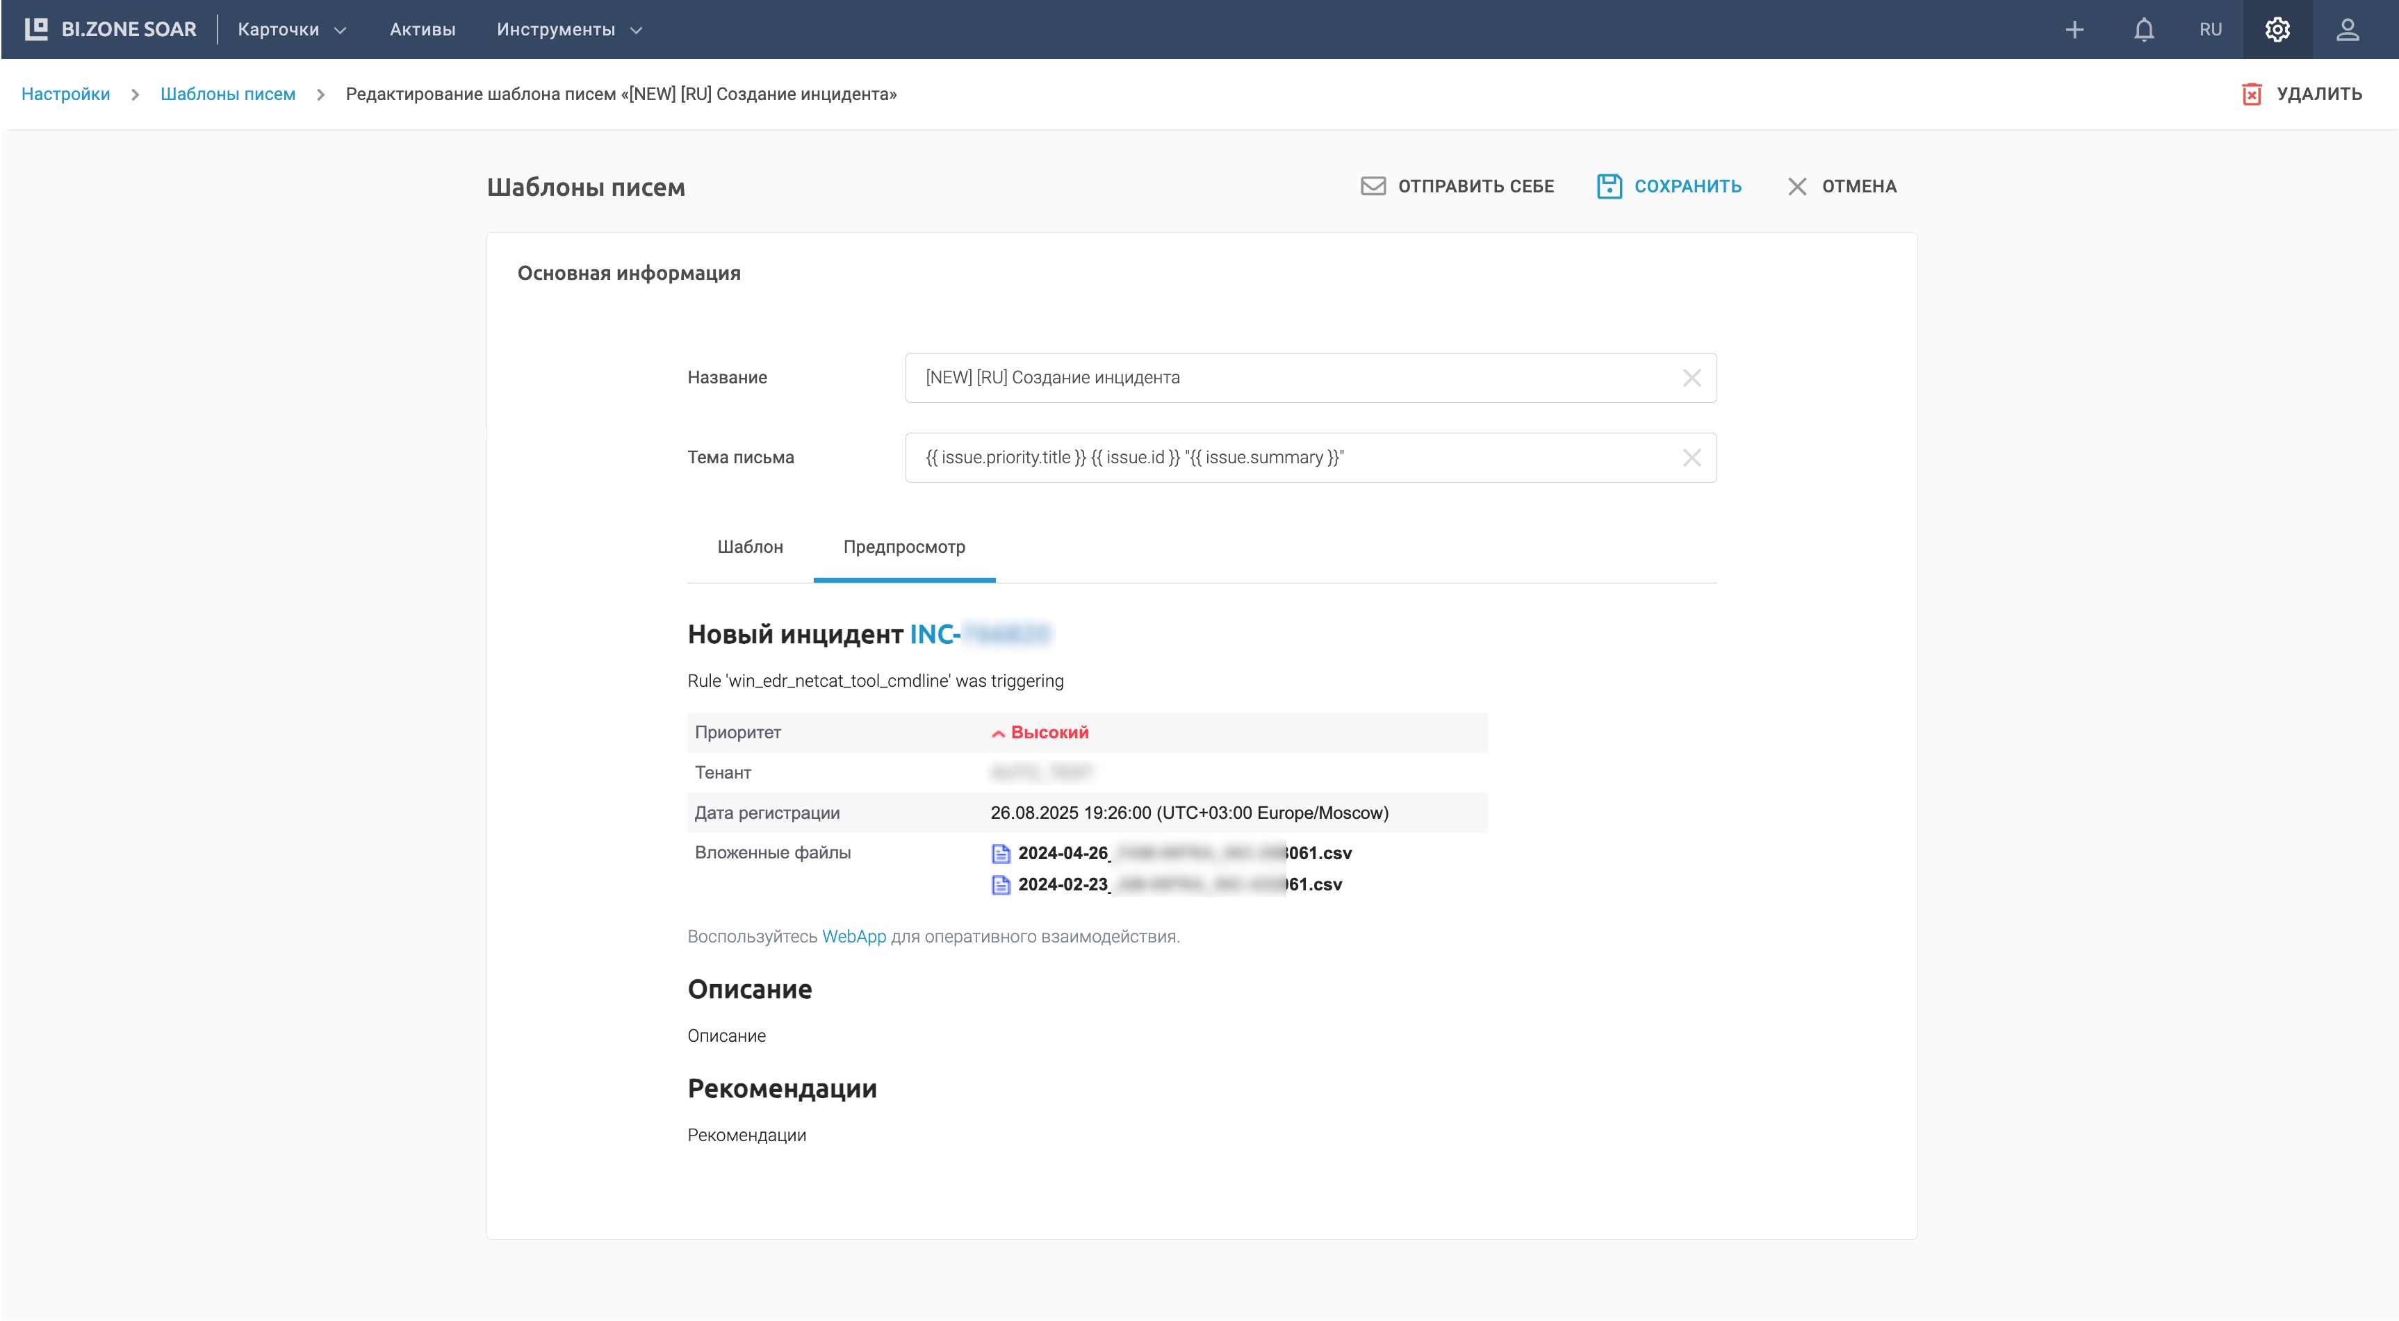
Task: Select the Предпросмотр tab
Action: tap(903, 547)
